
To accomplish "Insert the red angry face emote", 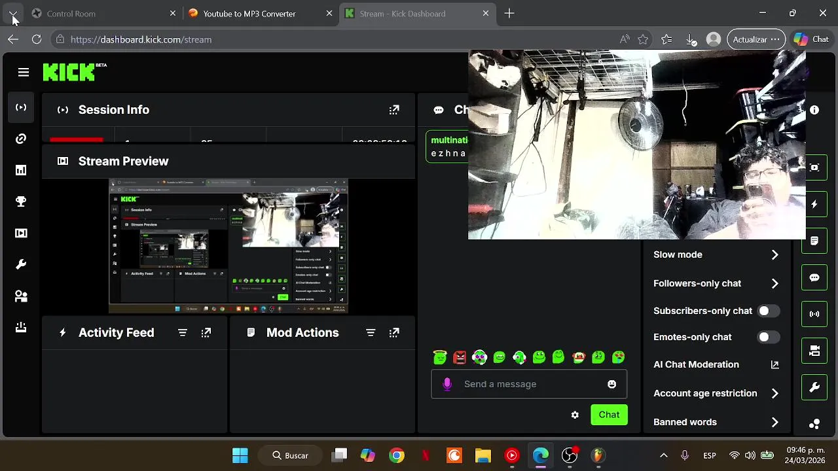I will click(x=460, y=357).
